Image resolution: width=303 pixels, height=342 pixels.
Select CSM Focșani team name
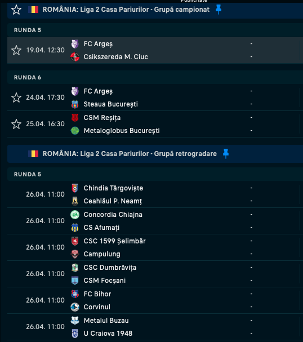105,281
